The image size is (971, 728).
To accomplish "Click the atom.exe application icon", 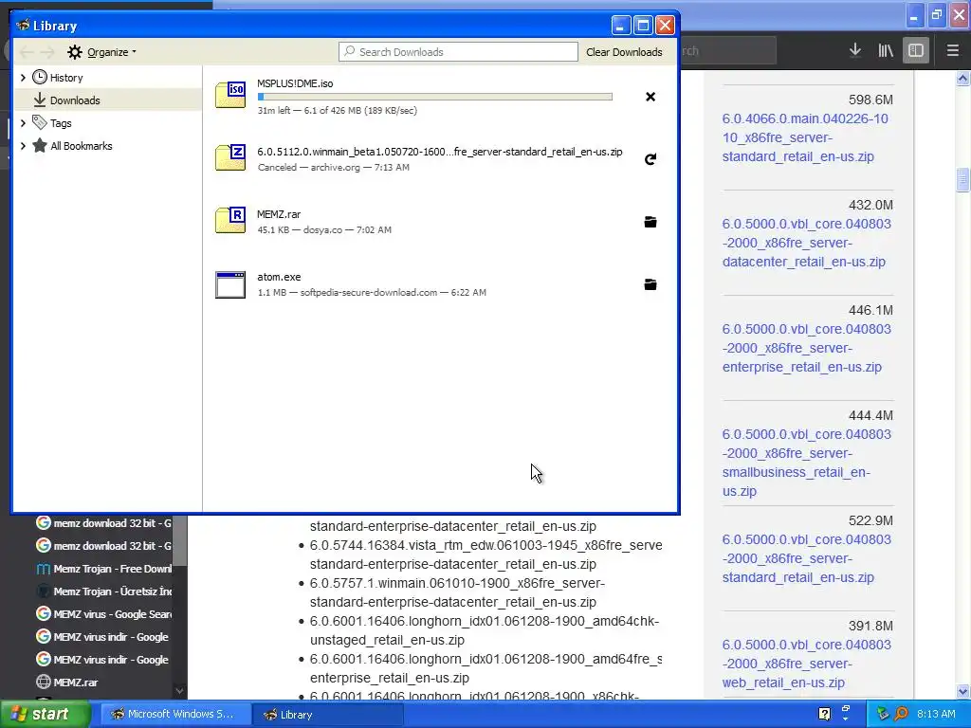I will pos(230,284).
